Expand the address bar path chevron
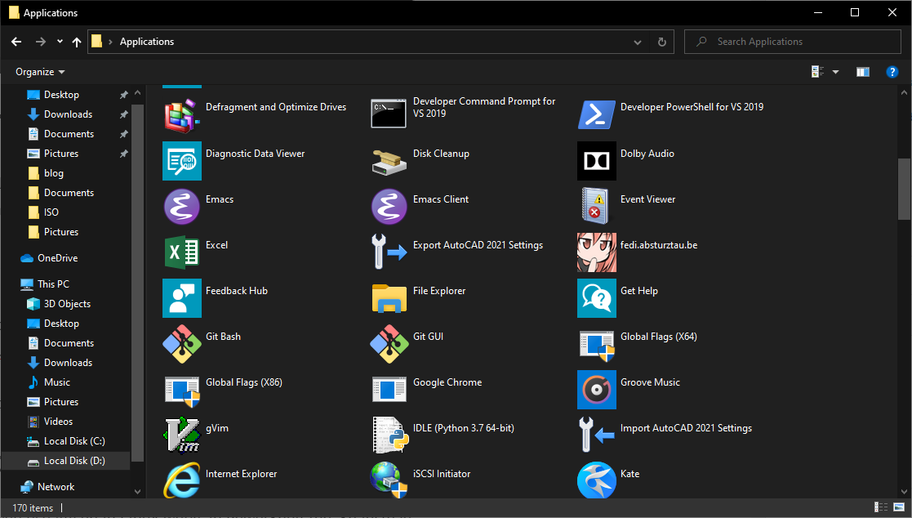Viewport: 912px width, 518px height. click(110, 42)
